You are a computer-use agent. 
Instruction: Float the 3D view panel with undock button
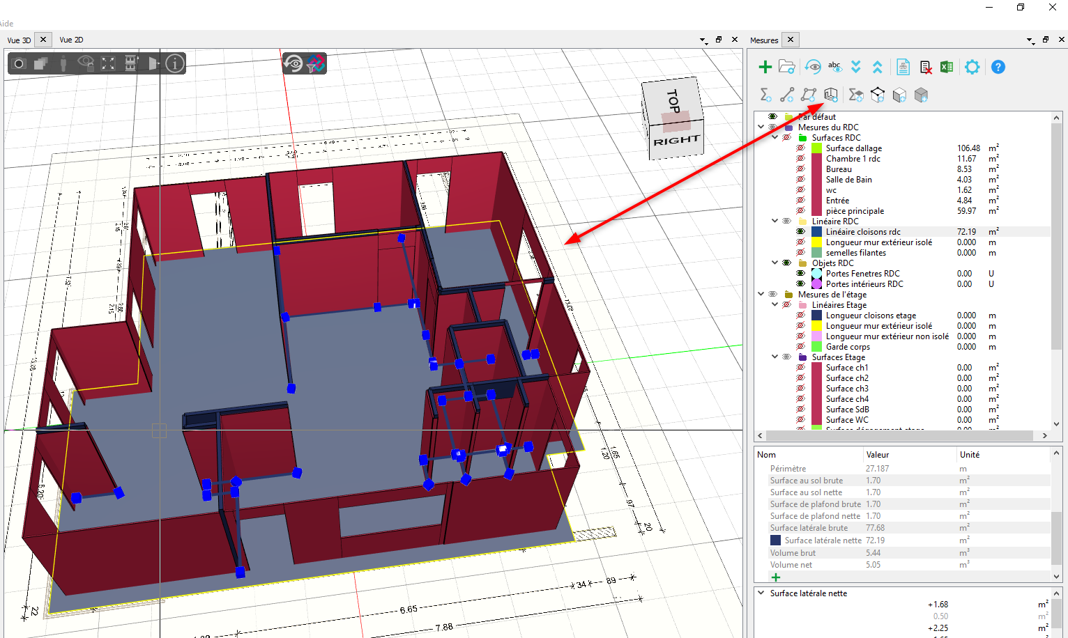pos(719,40)
